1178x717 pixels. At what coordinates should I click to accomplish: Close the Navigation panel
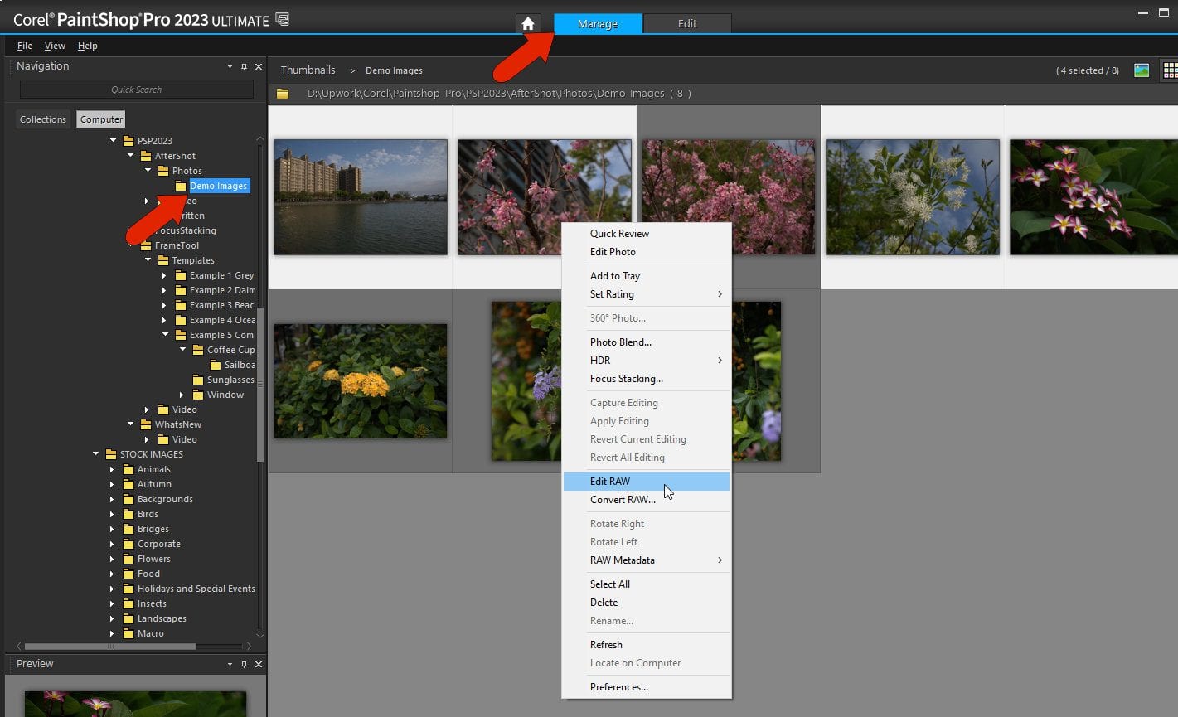258,66
